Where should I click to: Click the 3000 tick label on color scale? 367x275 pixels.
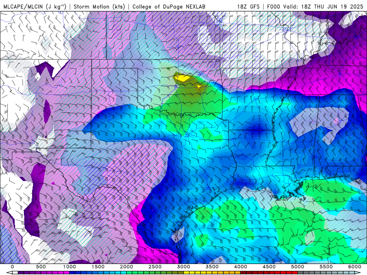pos(183,267)
